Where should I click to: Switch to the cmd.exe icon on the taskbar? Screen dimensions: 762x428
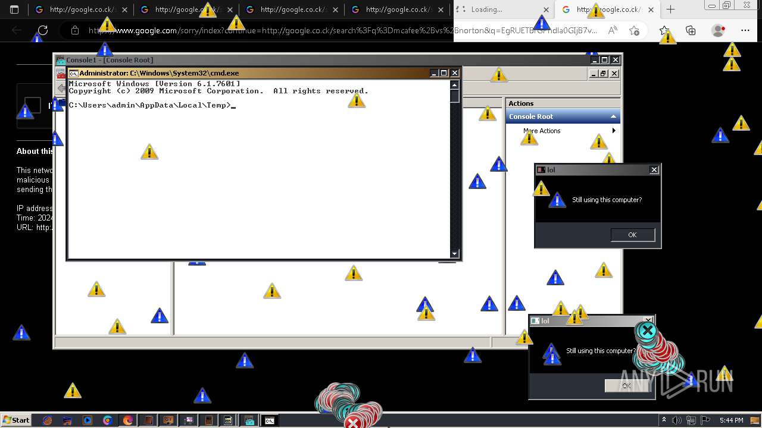point(270,420)
